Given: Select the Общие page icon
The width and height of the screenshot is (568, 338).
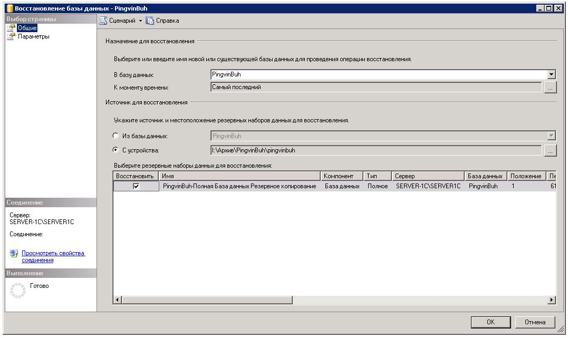Looking at the screenshot, I should click(11, 28).
